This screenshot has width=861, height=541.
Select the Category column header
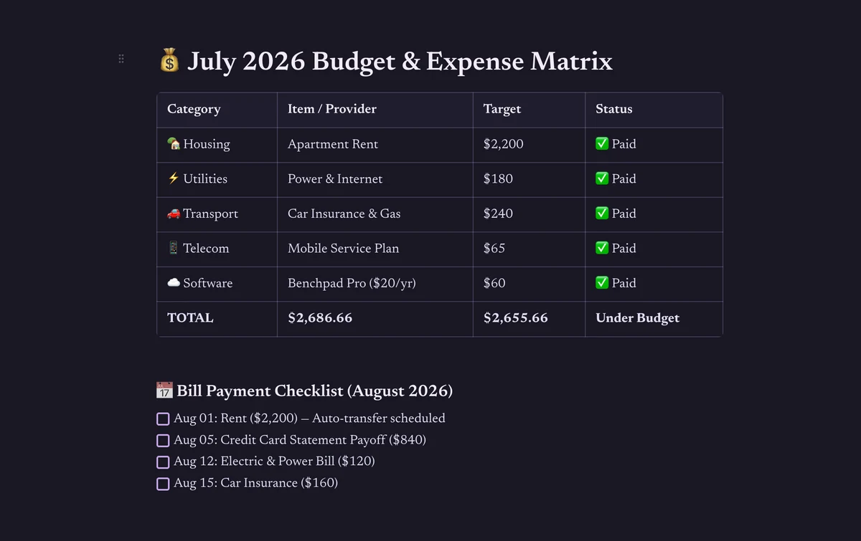(x=217, y=110)
